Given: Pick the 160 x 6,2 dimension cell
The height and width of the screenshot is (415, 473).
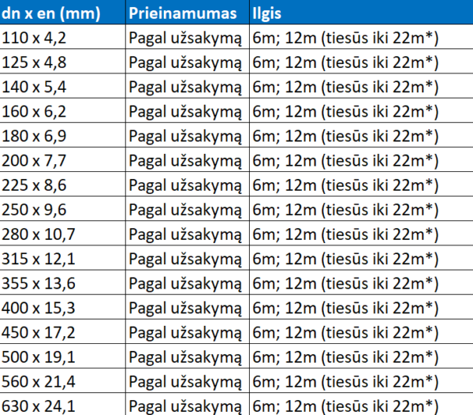Looking at the screenshot, I should point(62,110).
